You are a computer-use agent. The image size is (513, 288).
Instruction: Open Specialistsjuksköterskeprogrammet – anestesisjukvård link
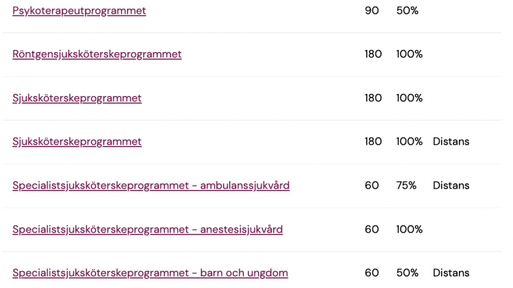pos(148,229)
